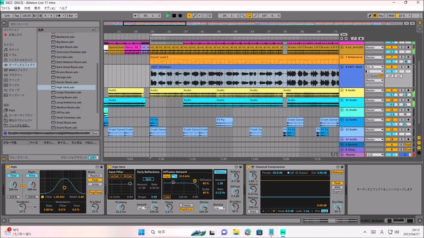
Task: Open the 作成 menu
Action: (27, 8)
